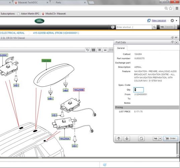Click the Land Rover logo
Screen dimensions: 180x168
[39, 21]
